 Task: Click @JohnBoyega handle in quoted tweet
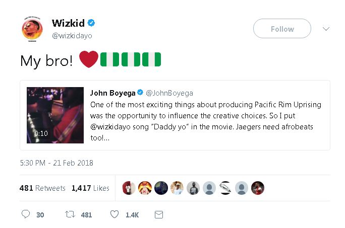[x=169, y=93]
